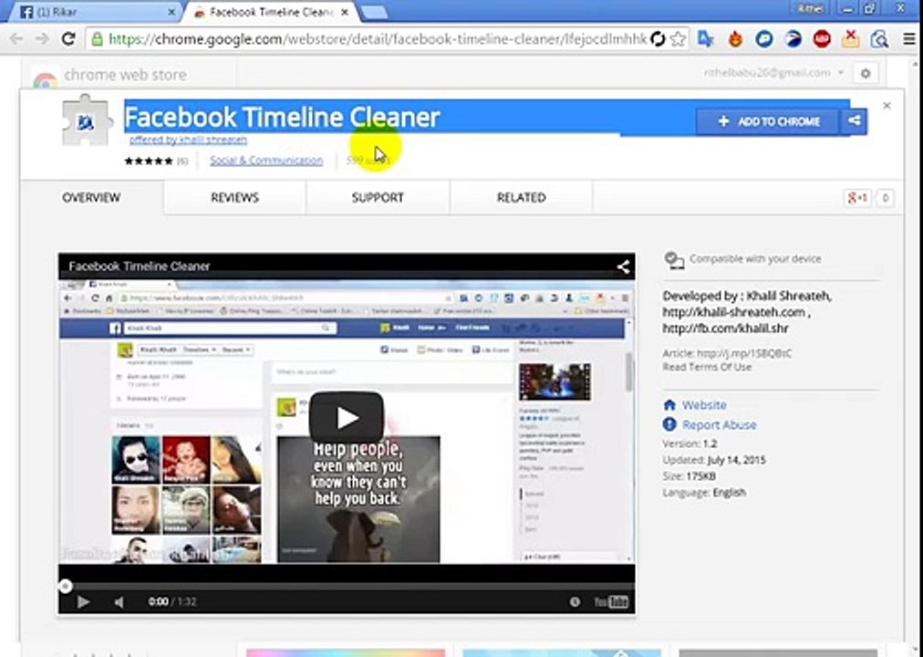The height and width of the screenshot is (657, 923).
Task: Open the web store settings gear
Action: pos(866,74)
